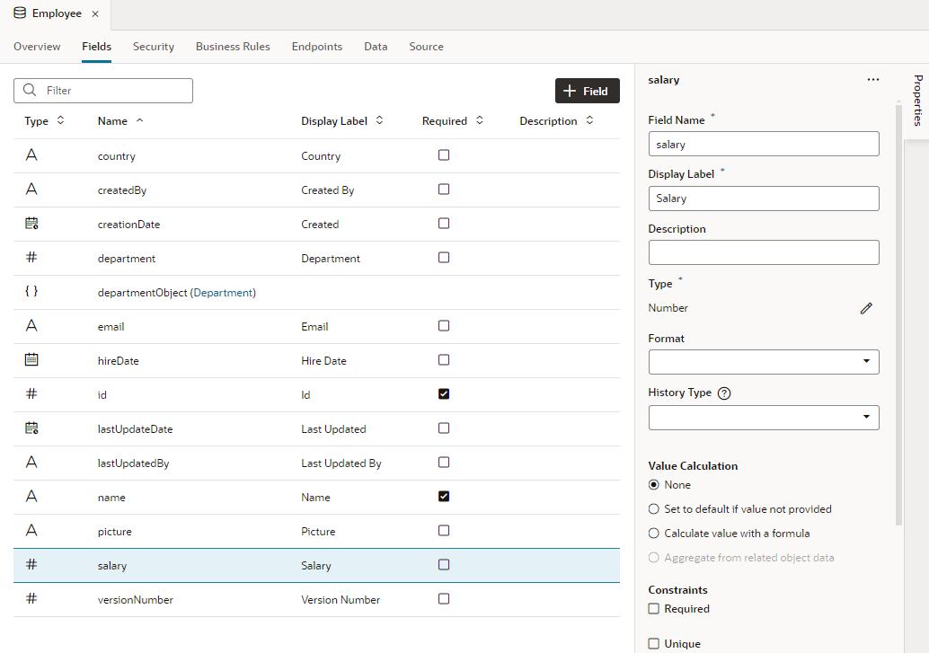
Task: Click the text type icon beside country
Action: click(x=31, y=155)
